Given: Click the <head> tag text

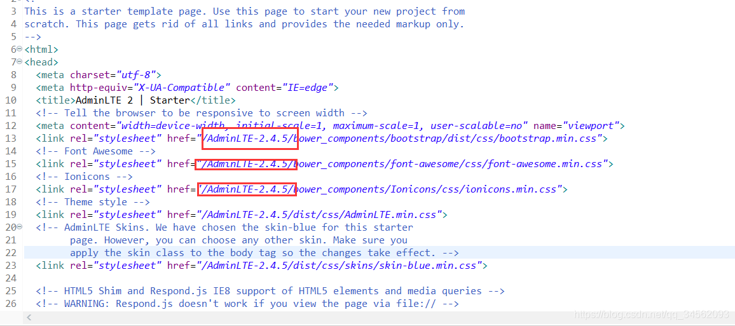Looking at the screenshot, I should 41,62.
